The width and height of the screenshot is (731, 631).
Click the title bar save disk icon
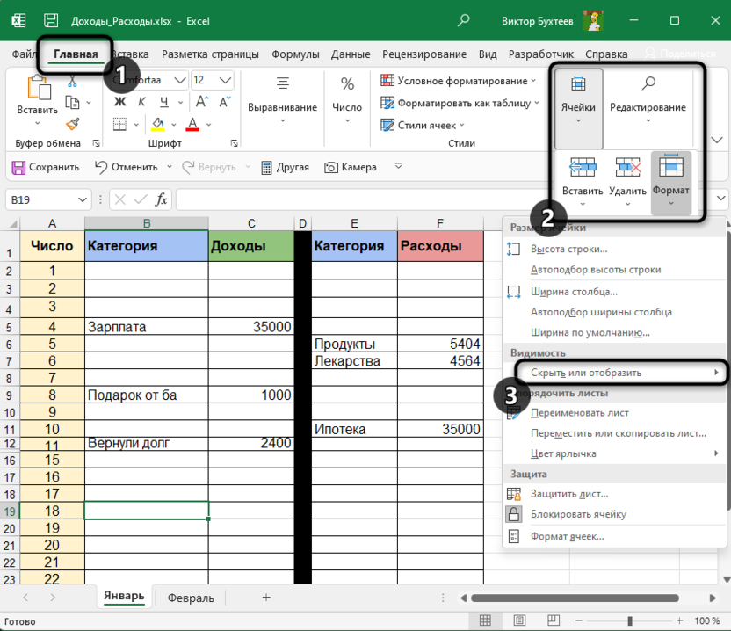(x=52, y=20)
